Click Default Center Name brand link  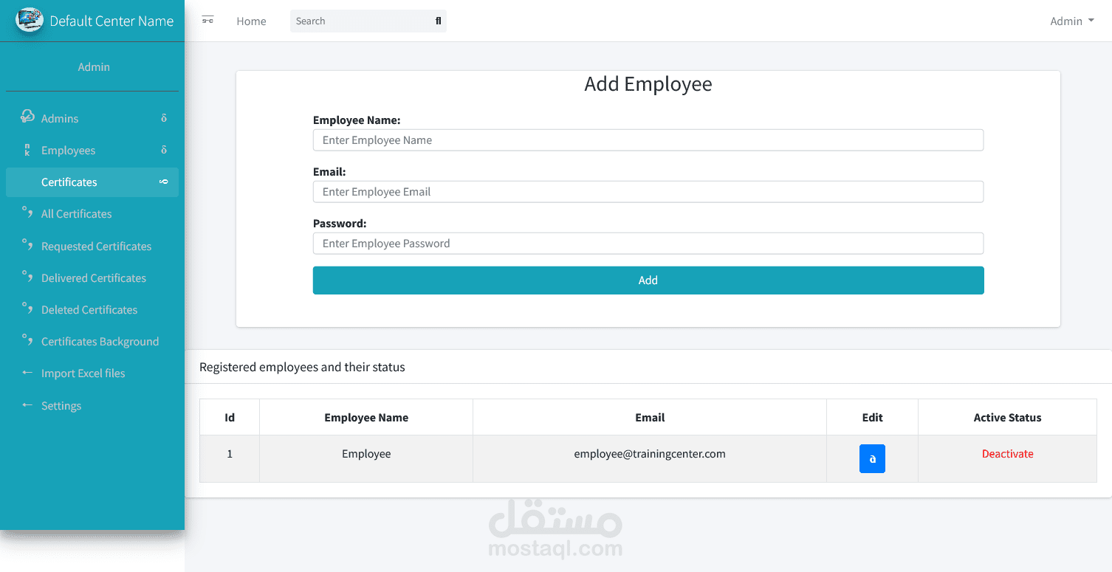[x=111, y=21]
